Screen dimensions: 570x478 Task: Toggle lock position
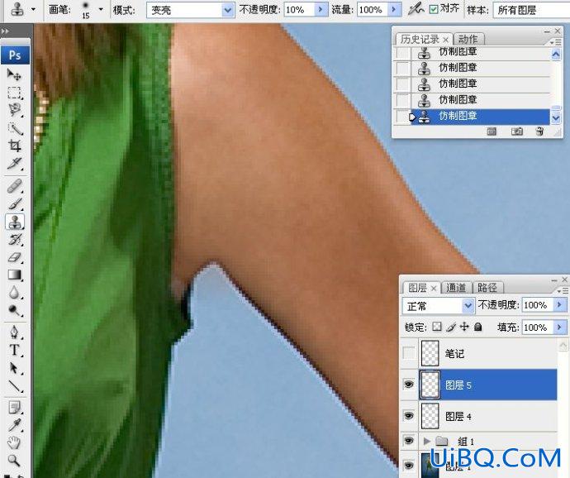[464, 327]
